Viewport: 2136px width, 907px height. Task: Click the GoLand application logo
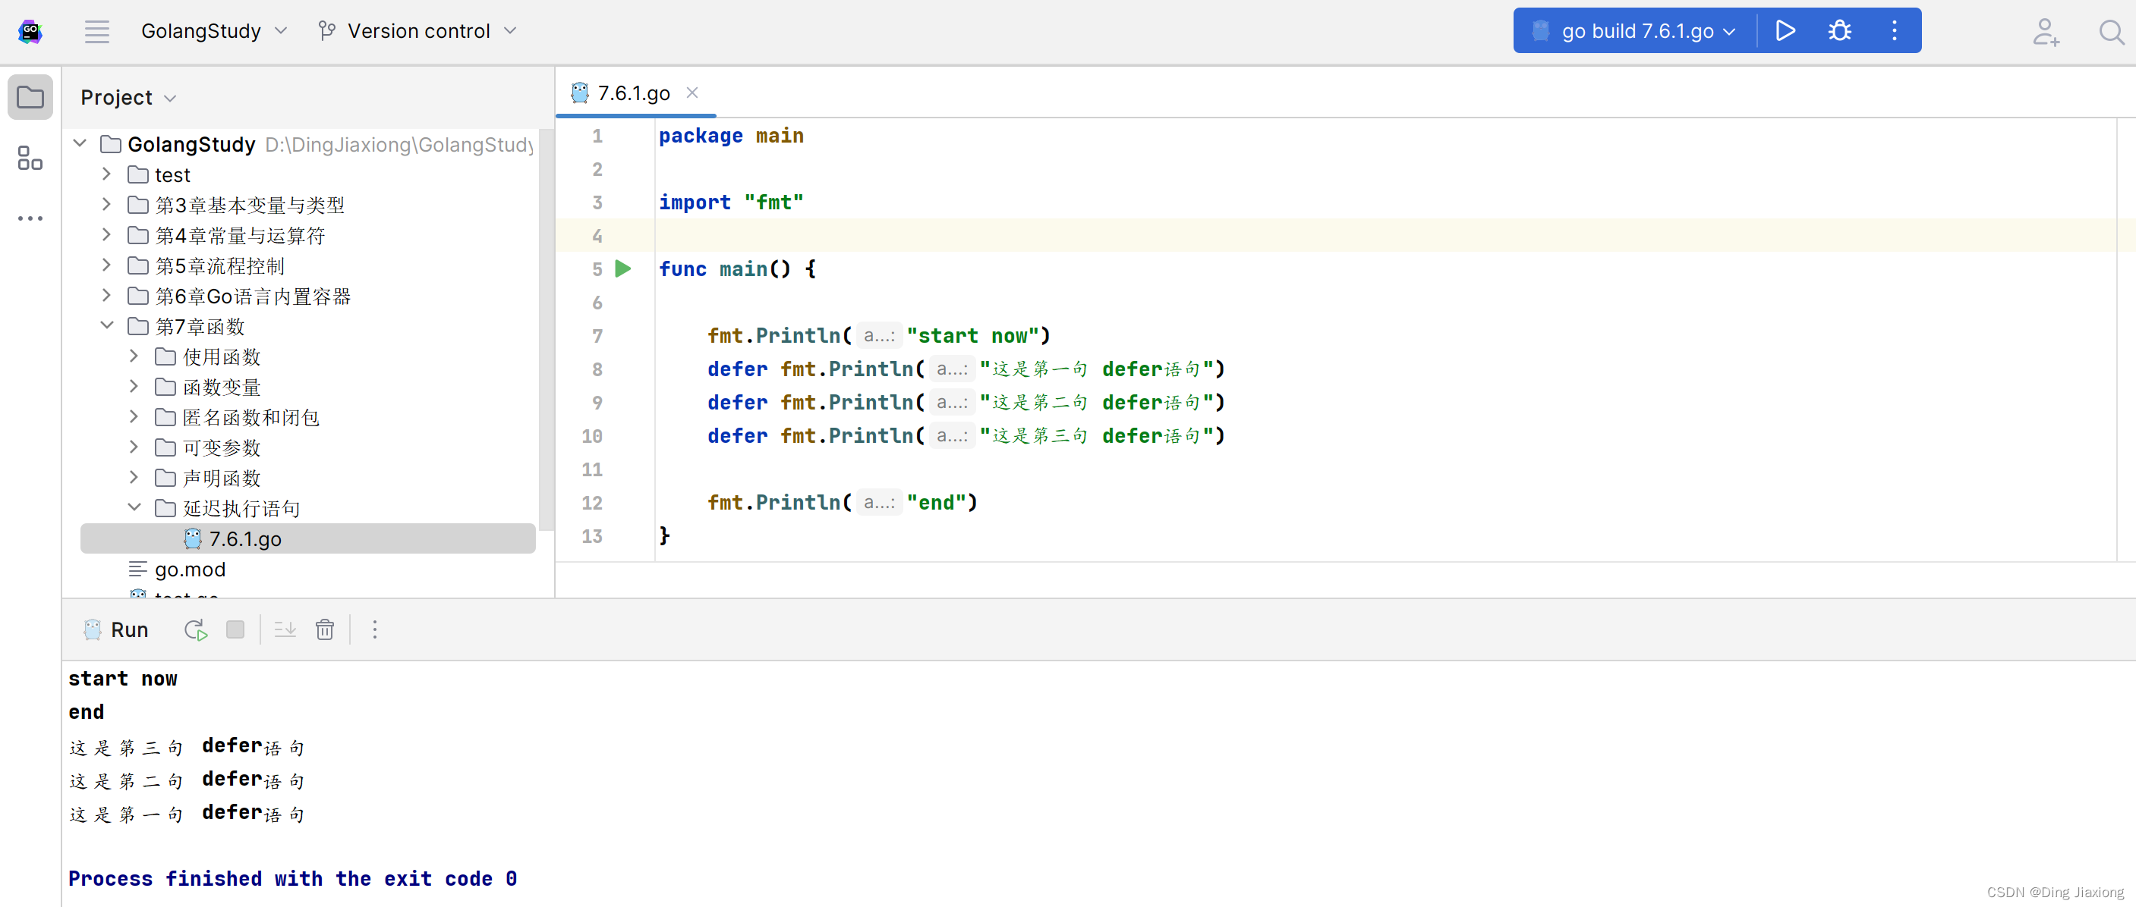(30, 32)
